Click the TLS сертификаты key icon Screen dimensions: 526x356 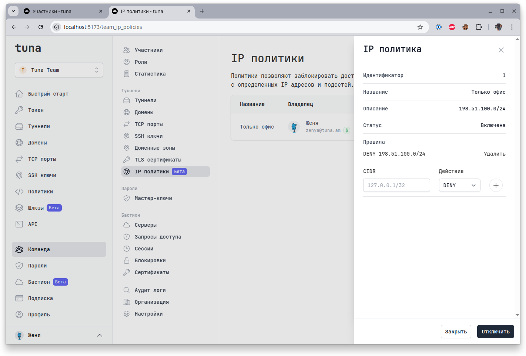click(x=127, y=159)
